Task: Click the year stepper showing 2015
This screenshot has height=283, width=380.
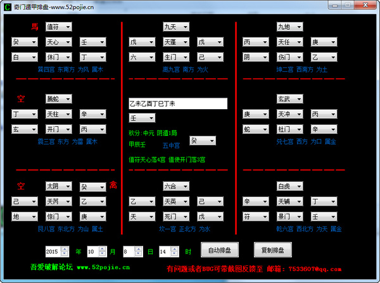Action: (x=58, y=251)
